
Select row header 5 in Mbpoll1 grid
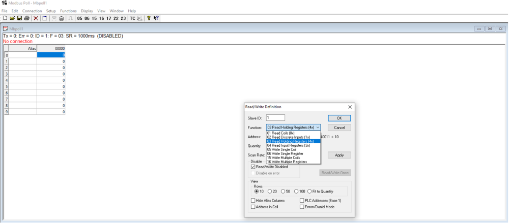[6, 86]
